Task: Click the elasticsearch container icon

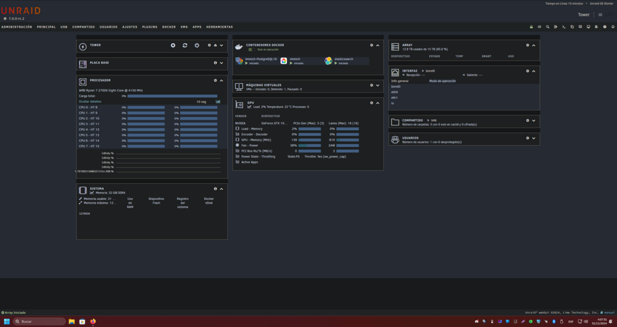Action: 328,60
